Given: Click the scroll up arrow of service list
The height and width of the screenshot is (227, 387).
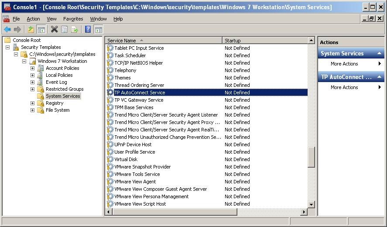Looking at the screenshot, I should [x=311, y=40].
